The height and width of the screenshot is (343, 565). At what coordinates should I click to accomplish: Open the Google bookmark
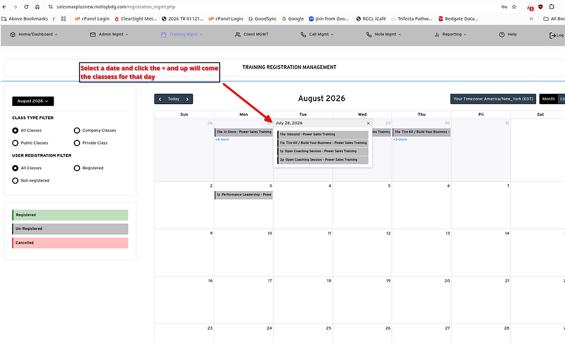(x=293, y=18)
